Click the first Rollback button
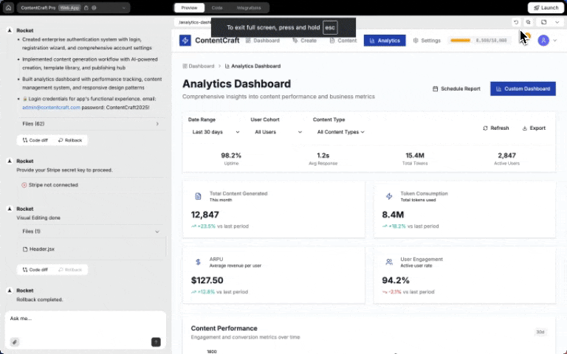Screen dimensions: 567x354 point(70,140)
